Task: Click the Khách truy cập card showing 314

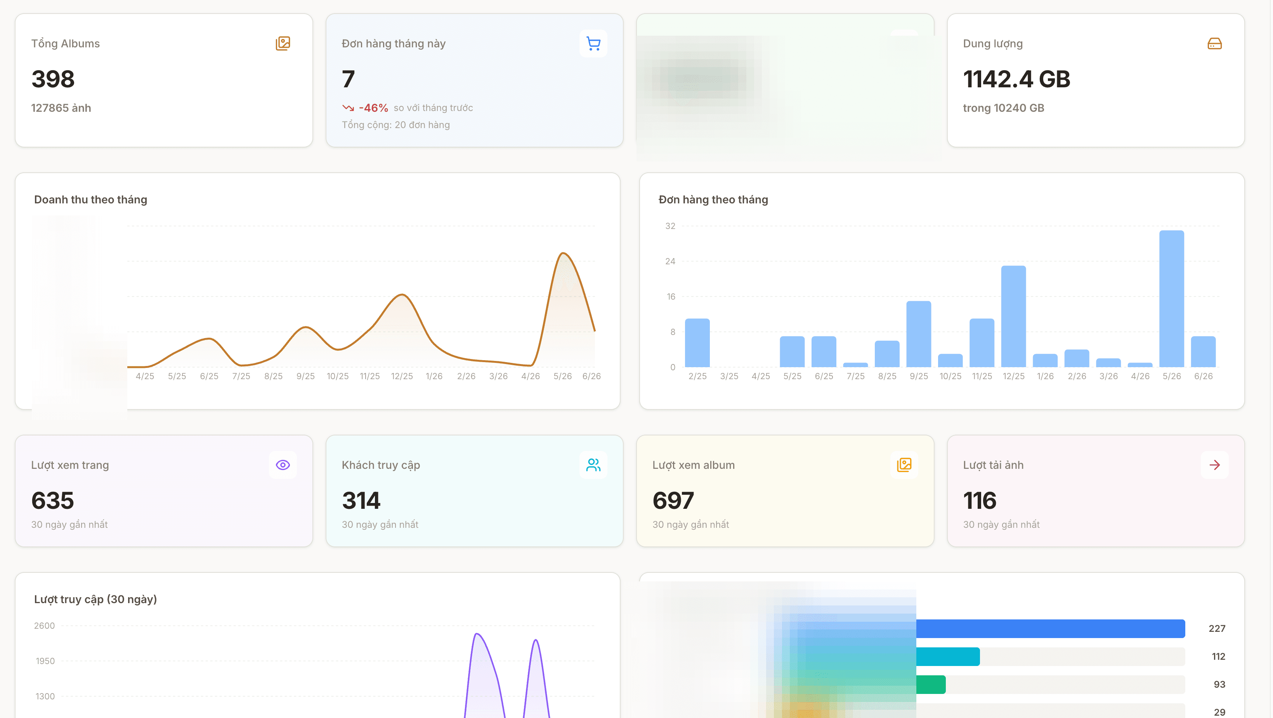Action: 474,491
